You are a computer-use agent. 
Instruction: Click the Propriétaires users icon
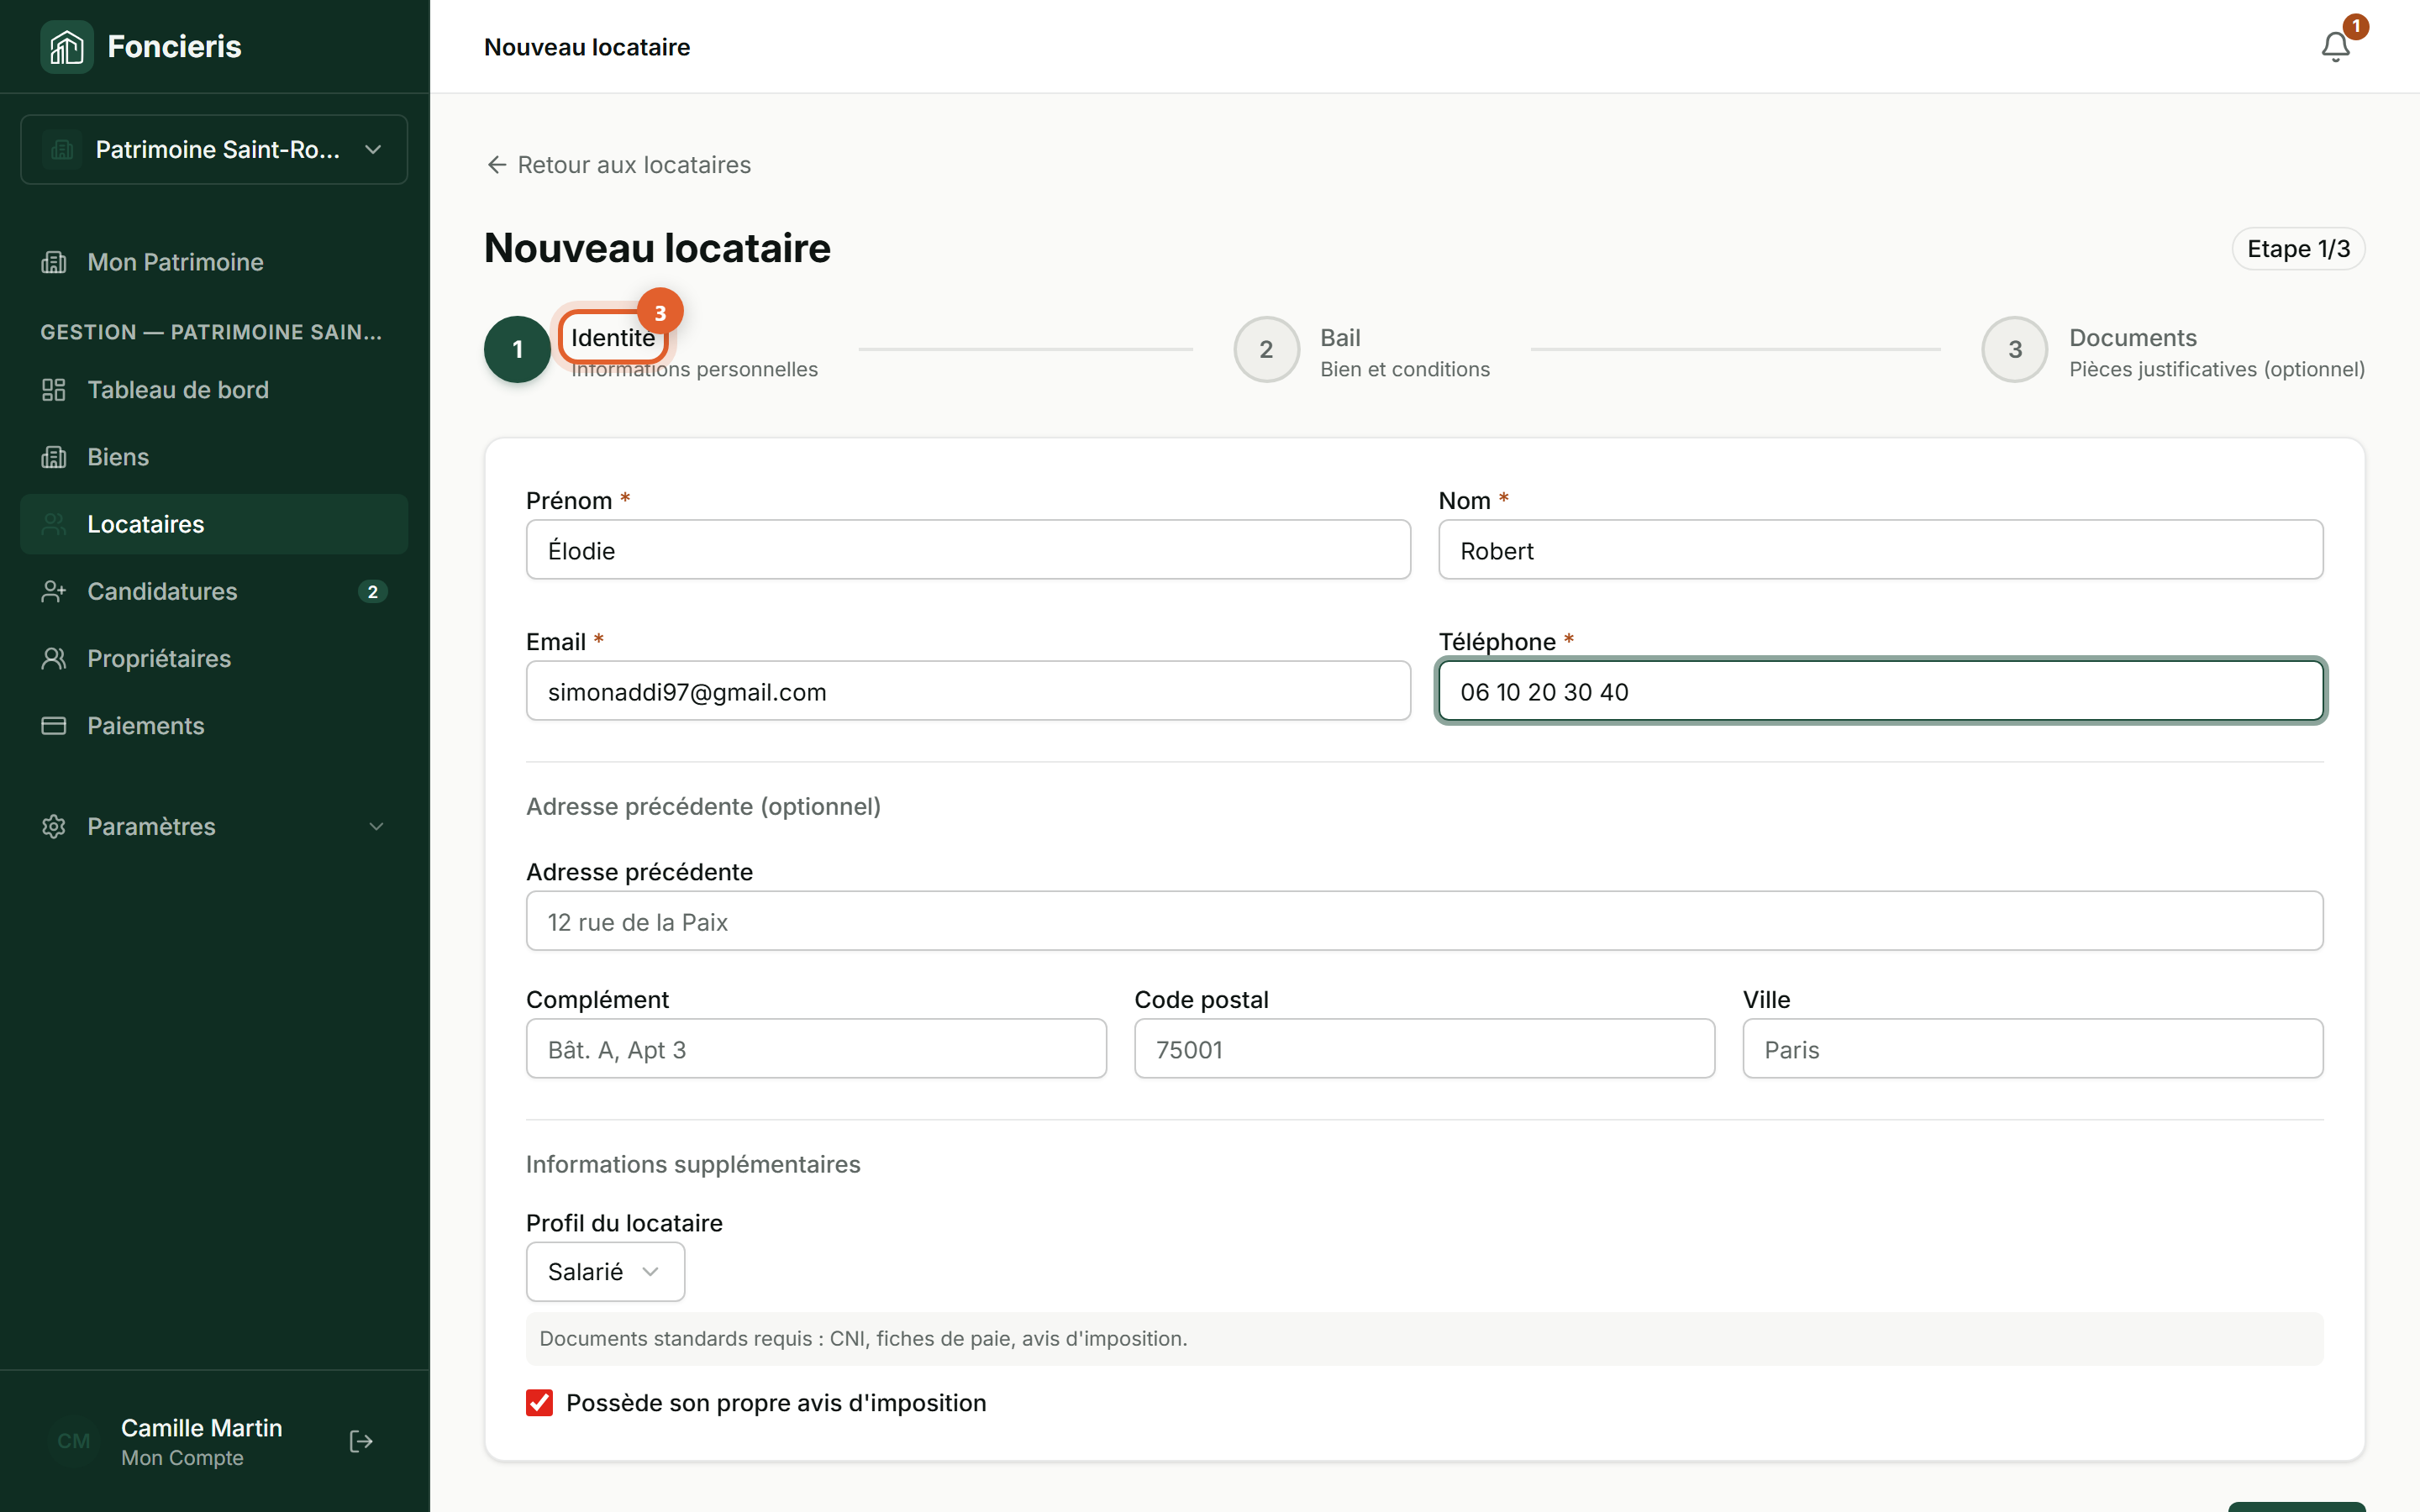pos(54,658)
